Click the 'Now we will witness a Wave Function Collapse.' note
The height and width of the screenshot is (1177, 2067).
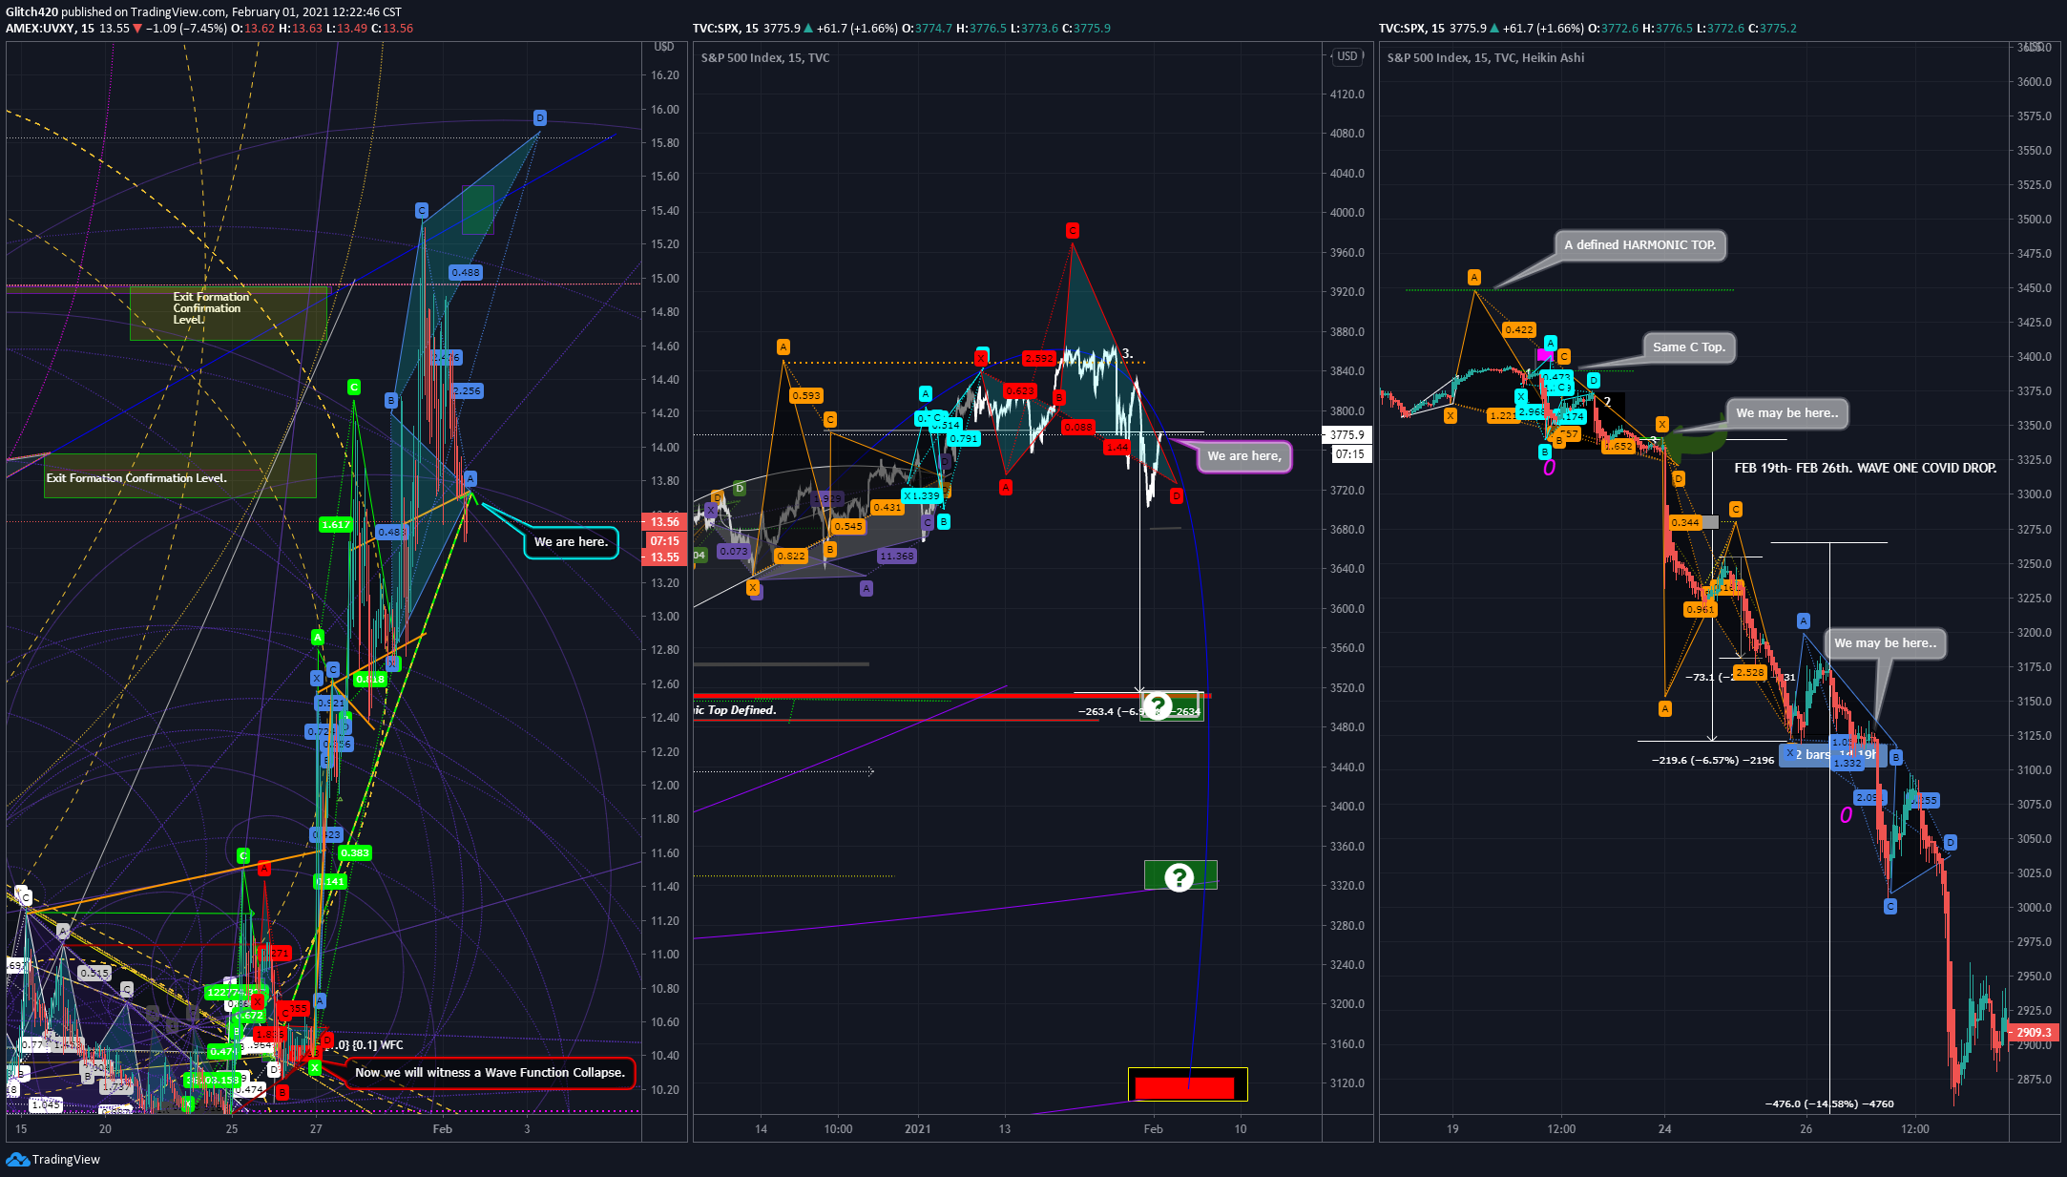click(x=491, y=1073)
